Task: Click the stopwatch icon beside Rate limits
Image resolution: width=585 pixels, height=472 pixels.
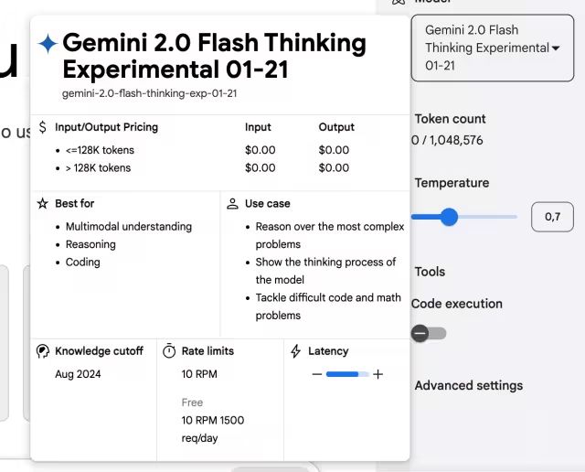Action: point(169,351)
